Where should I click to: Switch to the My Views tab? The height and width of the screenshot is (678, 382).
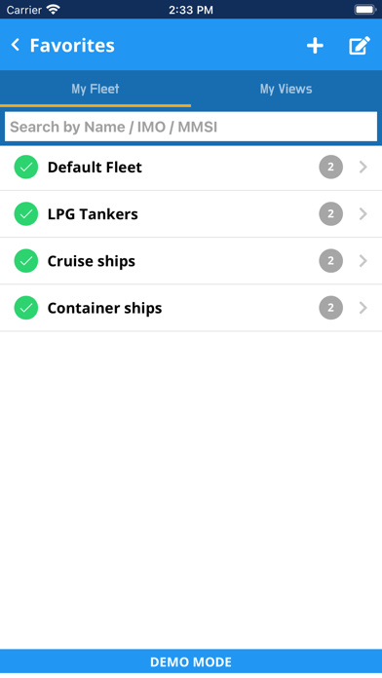[286, 89]
